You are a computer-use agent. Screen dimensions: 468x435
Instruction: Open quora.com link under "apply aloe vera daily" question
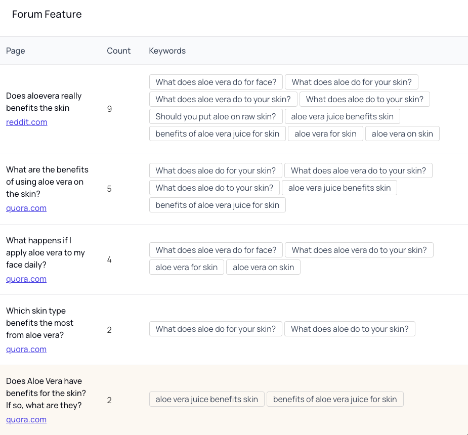[x=26, y=279]
